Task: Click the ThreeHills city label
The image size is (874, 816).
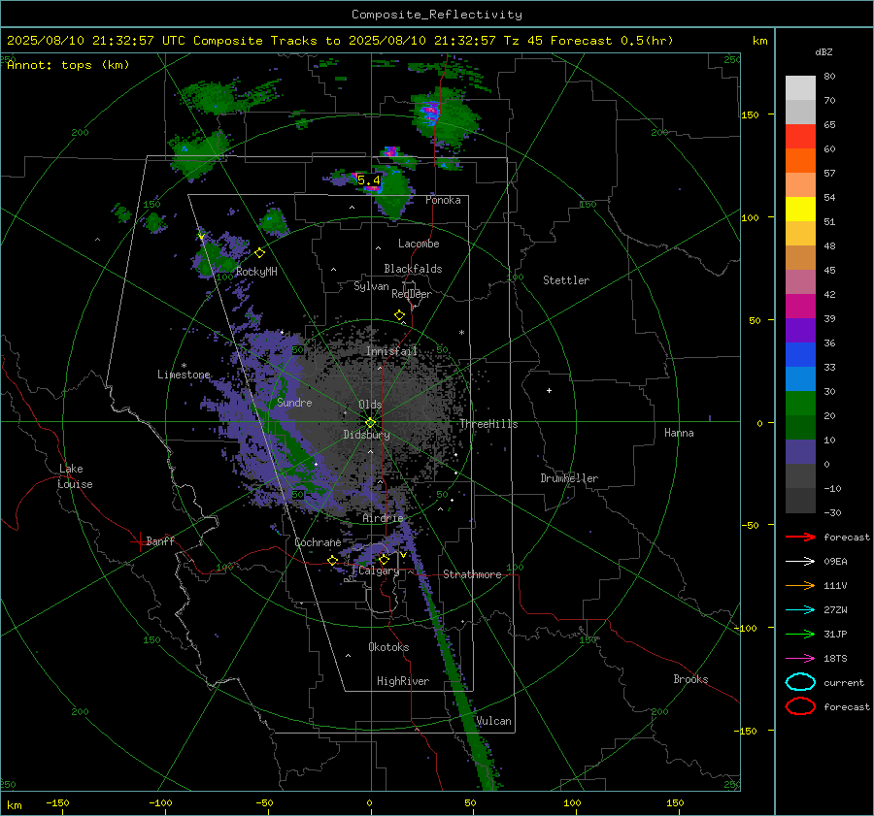Action: (488, 424)
